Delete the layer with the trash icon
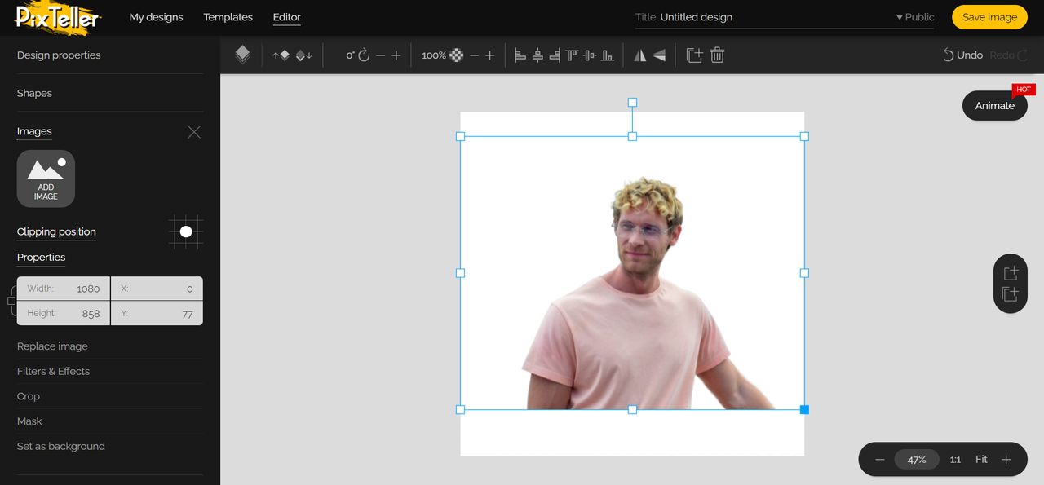 717,55
